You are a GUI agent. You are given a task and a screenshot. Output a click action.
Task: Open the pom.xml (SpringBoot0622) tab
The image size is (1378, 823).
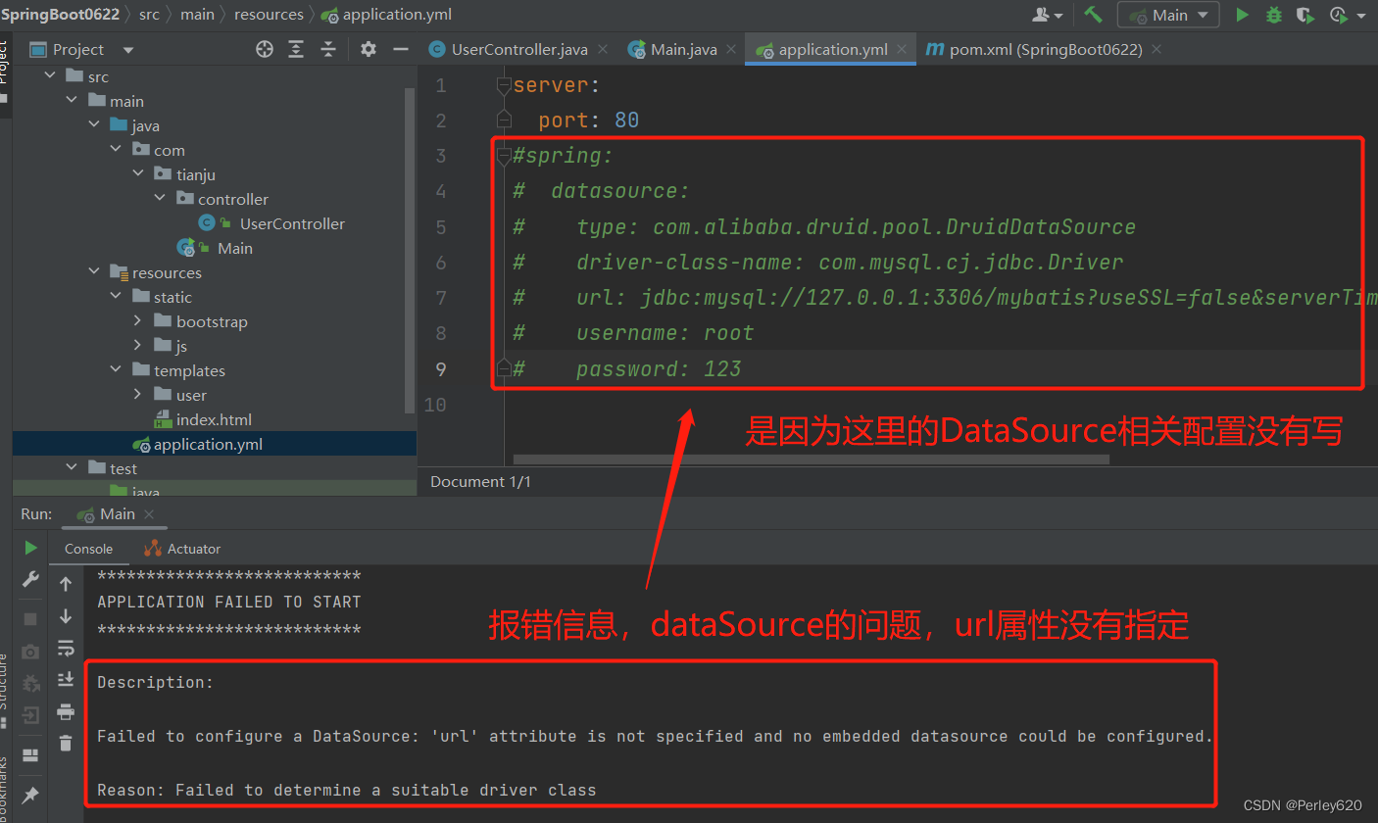[x=1046, y=49]
